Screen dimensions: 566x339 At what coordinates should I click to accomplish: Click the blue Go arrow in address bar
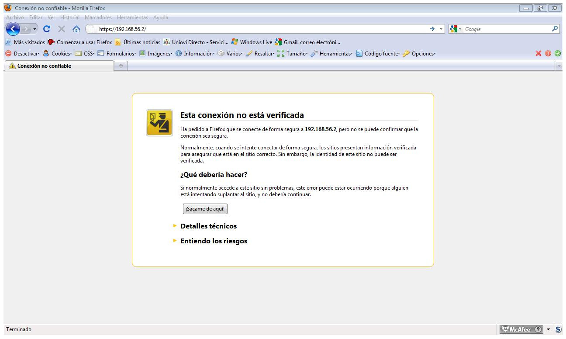point(432,29)
